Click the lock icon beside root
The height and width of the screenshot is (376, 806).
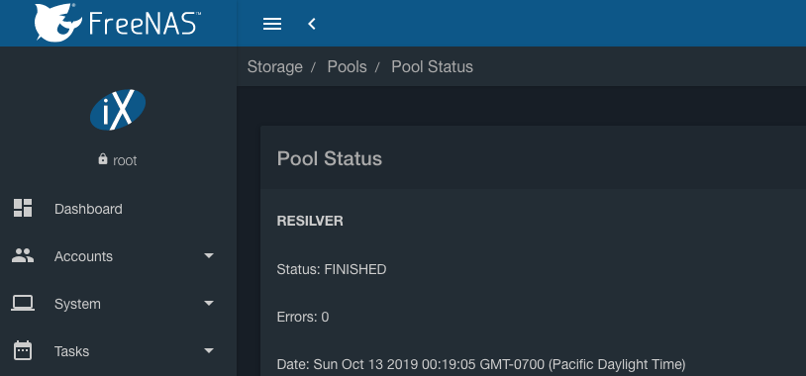(x=103, y=159)
